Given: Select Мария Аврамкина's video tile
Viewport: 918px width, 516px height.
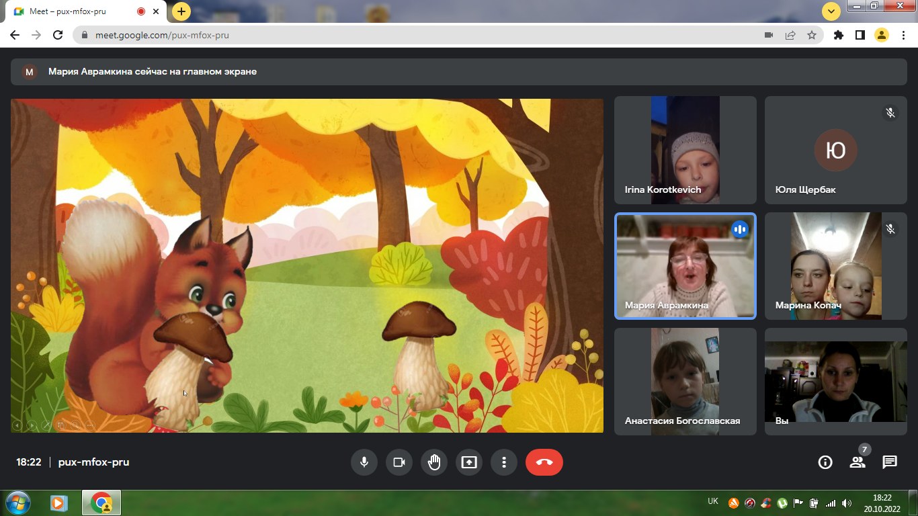Looking at the screenshot, I should (685, 266).
